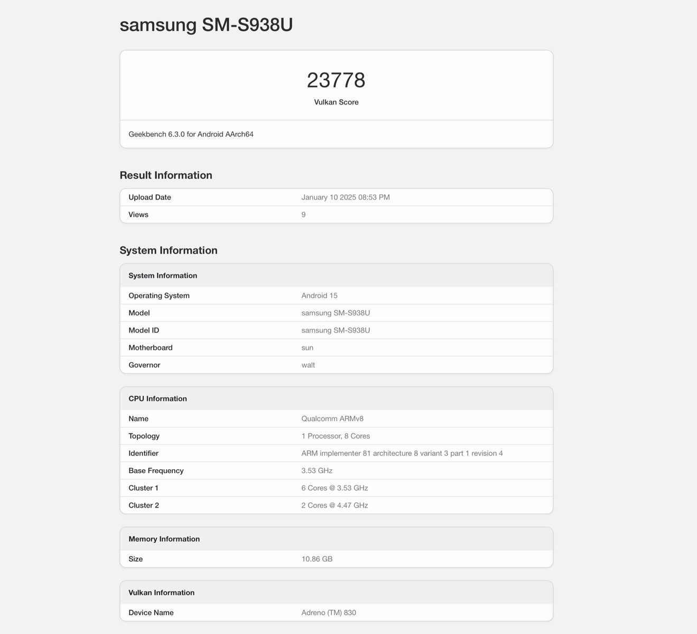Click the "Governor" row label
The image size is (697, 634).
point(144,365)
